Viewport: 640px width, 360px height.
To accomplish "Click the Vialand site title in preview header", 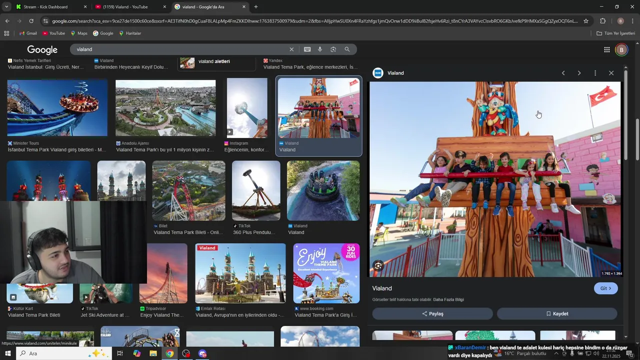I will point(395,73).
